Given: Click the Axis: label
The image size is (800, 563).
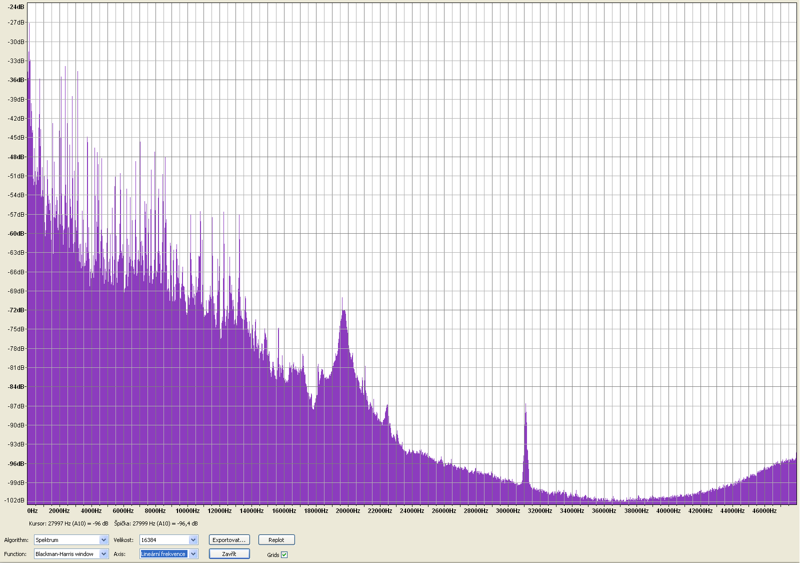Looking at the screenshot, I should (x=119, y=554).
